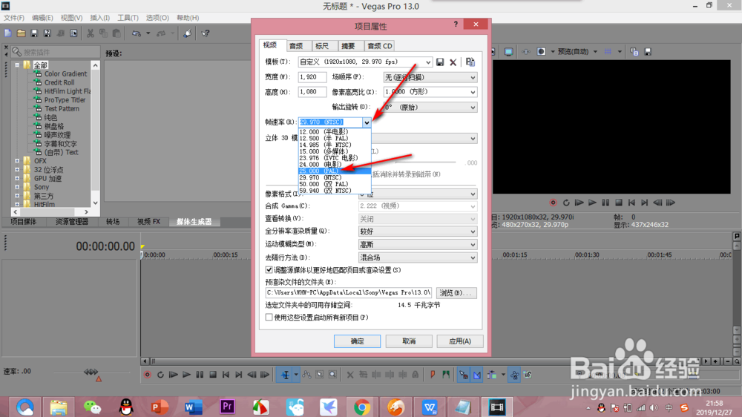The width and height of the screenshot is (742, 417).
Task: Click the timeline transport loop playback icon
Action: [x=160, y=375]
